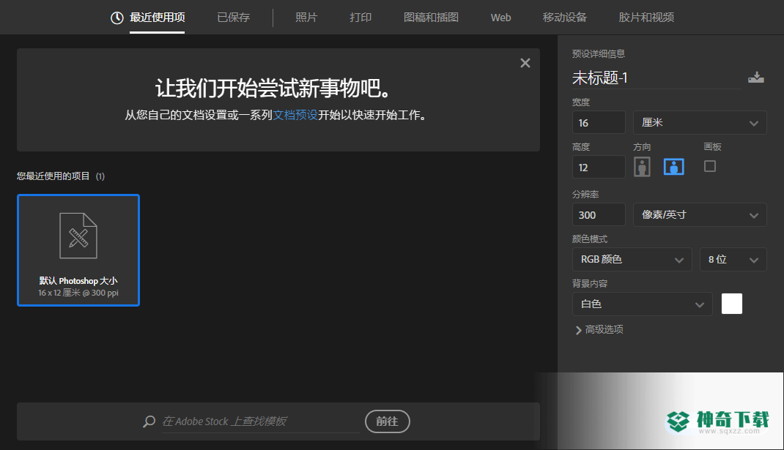Screen dimensions: 784x450
Task: Switch to the Web tab
Action: coord(500,18)
